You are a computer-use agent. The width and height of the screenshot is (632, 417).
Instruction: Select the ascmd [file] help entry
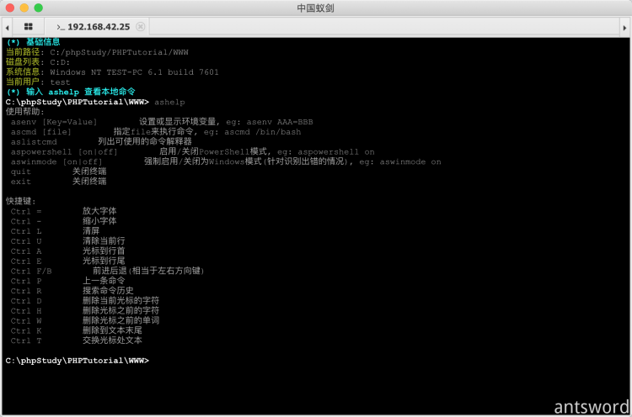tap(40, 131)
